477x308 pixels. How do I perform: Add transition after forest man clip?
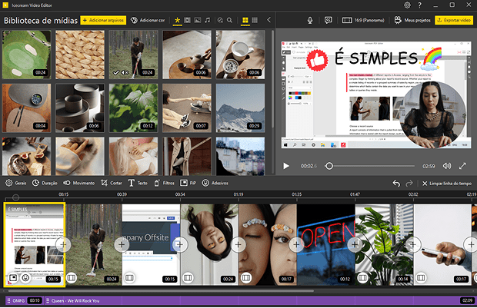(x=122, y=244)
